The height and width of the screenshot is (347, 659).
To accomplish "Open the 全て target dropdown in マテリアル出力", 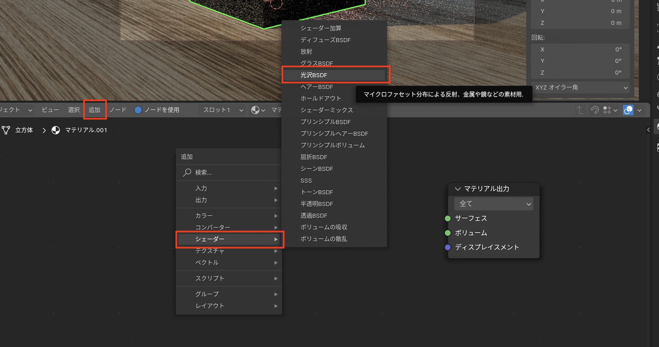I will tap(494, 204).
